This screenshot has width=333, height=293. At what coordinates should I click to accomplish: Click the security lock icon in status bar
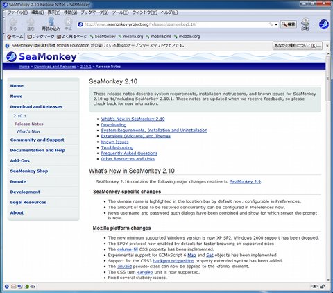(x=323, y=287)
